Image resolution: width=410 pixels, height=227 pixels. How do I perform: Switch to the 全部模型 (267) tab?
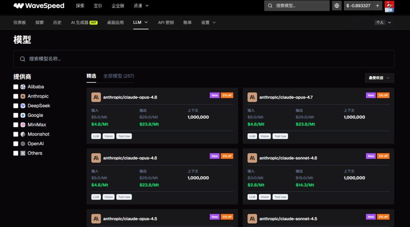(119, 76)
